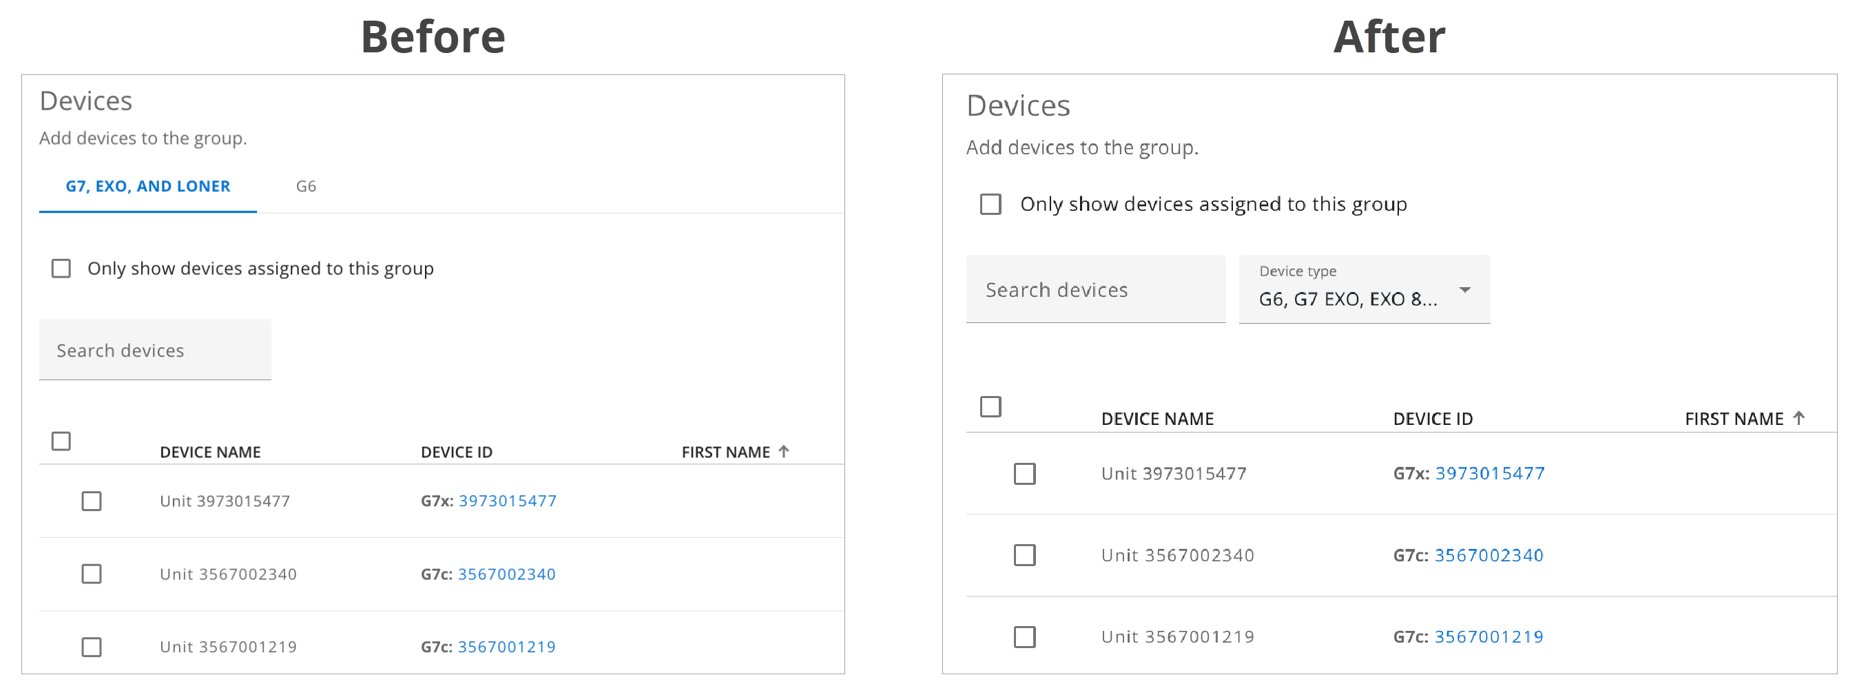Image resolution: width=1857 pixels, height=697 pixels.
Task: Open the Device type dropdown in After panel
Action: [x=1362, y=290]
